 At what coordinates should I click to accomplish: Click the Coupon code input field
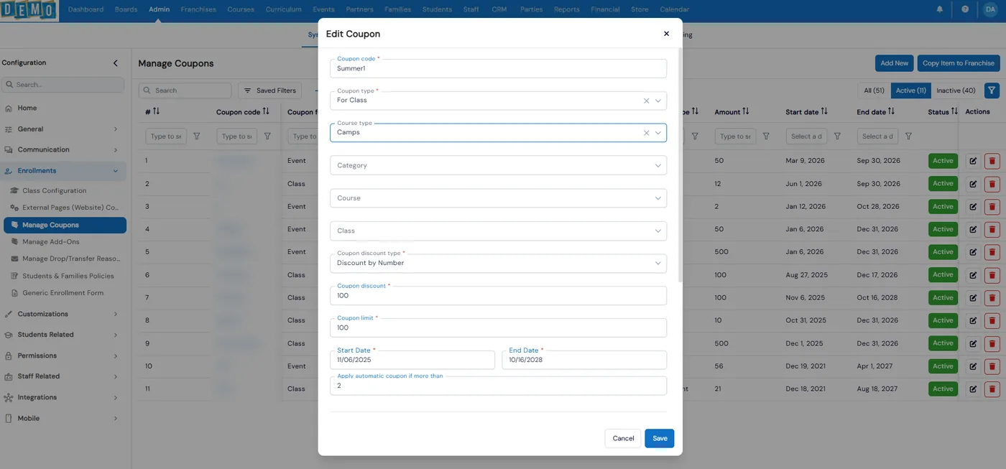tap(498, 68)
